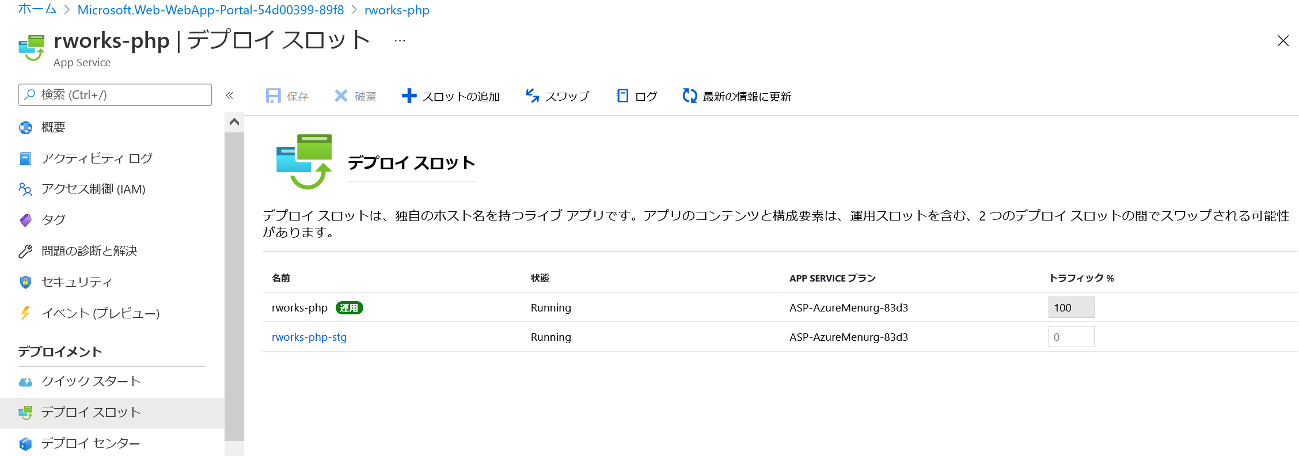This screenshot has width=1299, height=456.
Task: Click the タグ purple tag icon
Action: click(x=26, y=220)
